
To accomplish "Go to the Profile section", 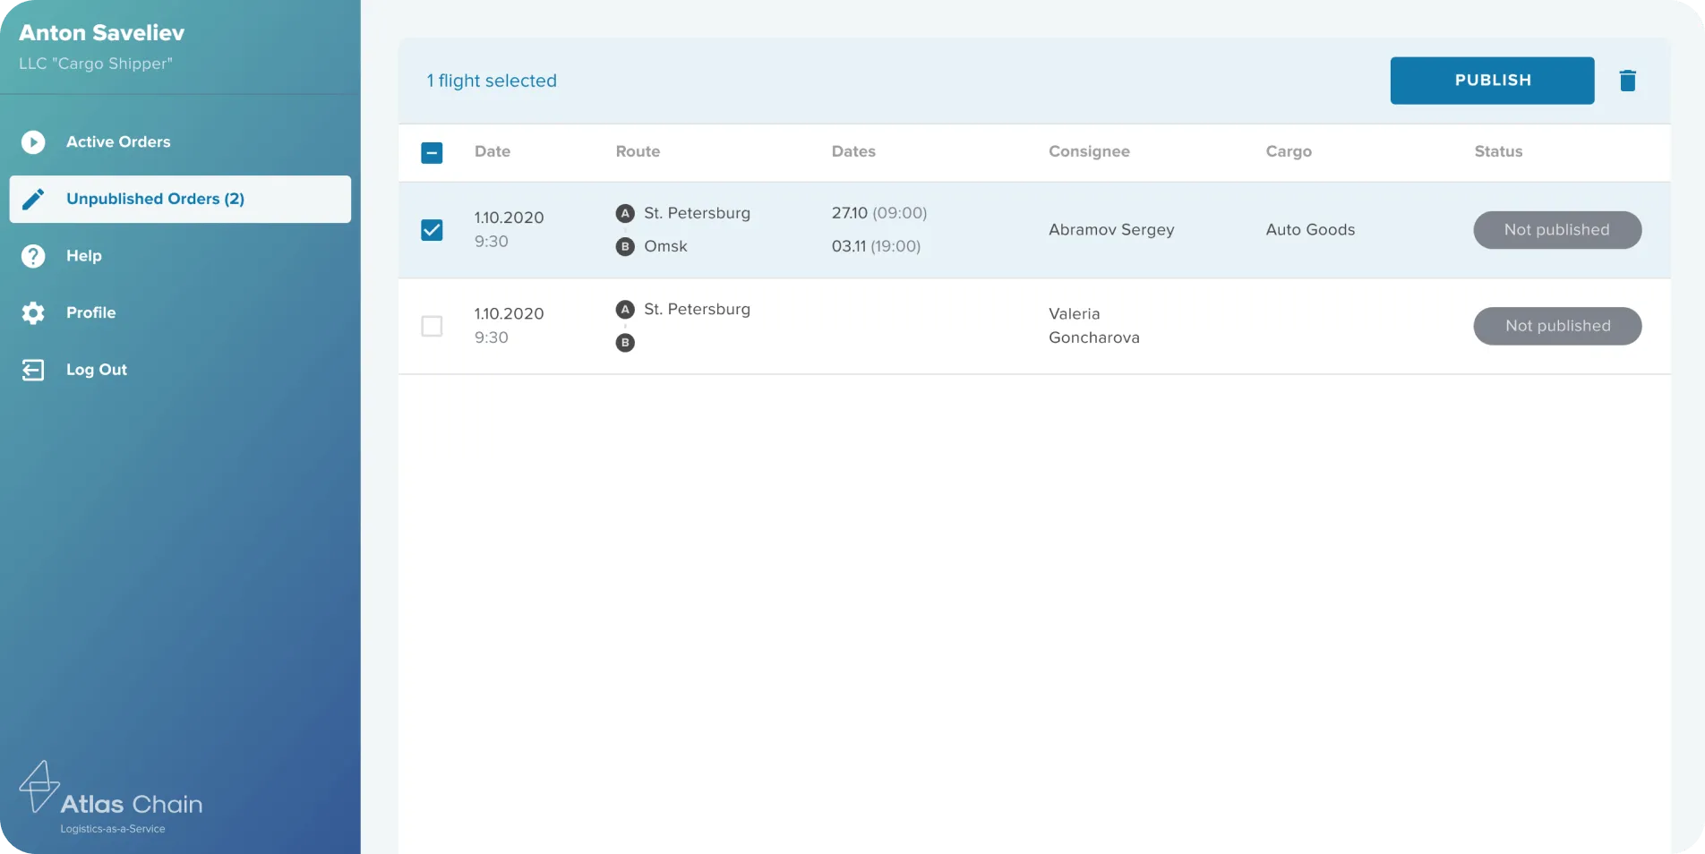I will tap(90, 312).
